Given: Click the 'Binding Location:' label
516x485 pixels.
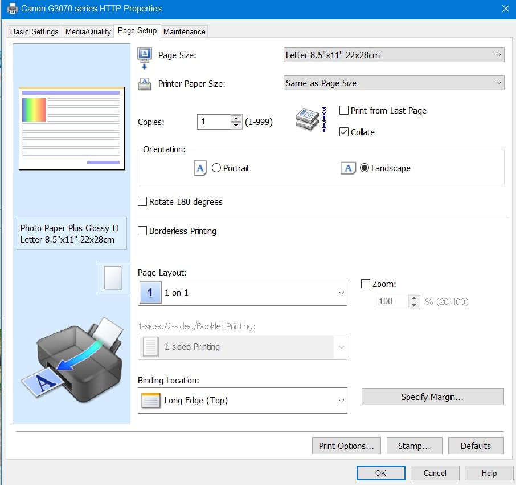Looking at the screenshot, I should [168, 381].
